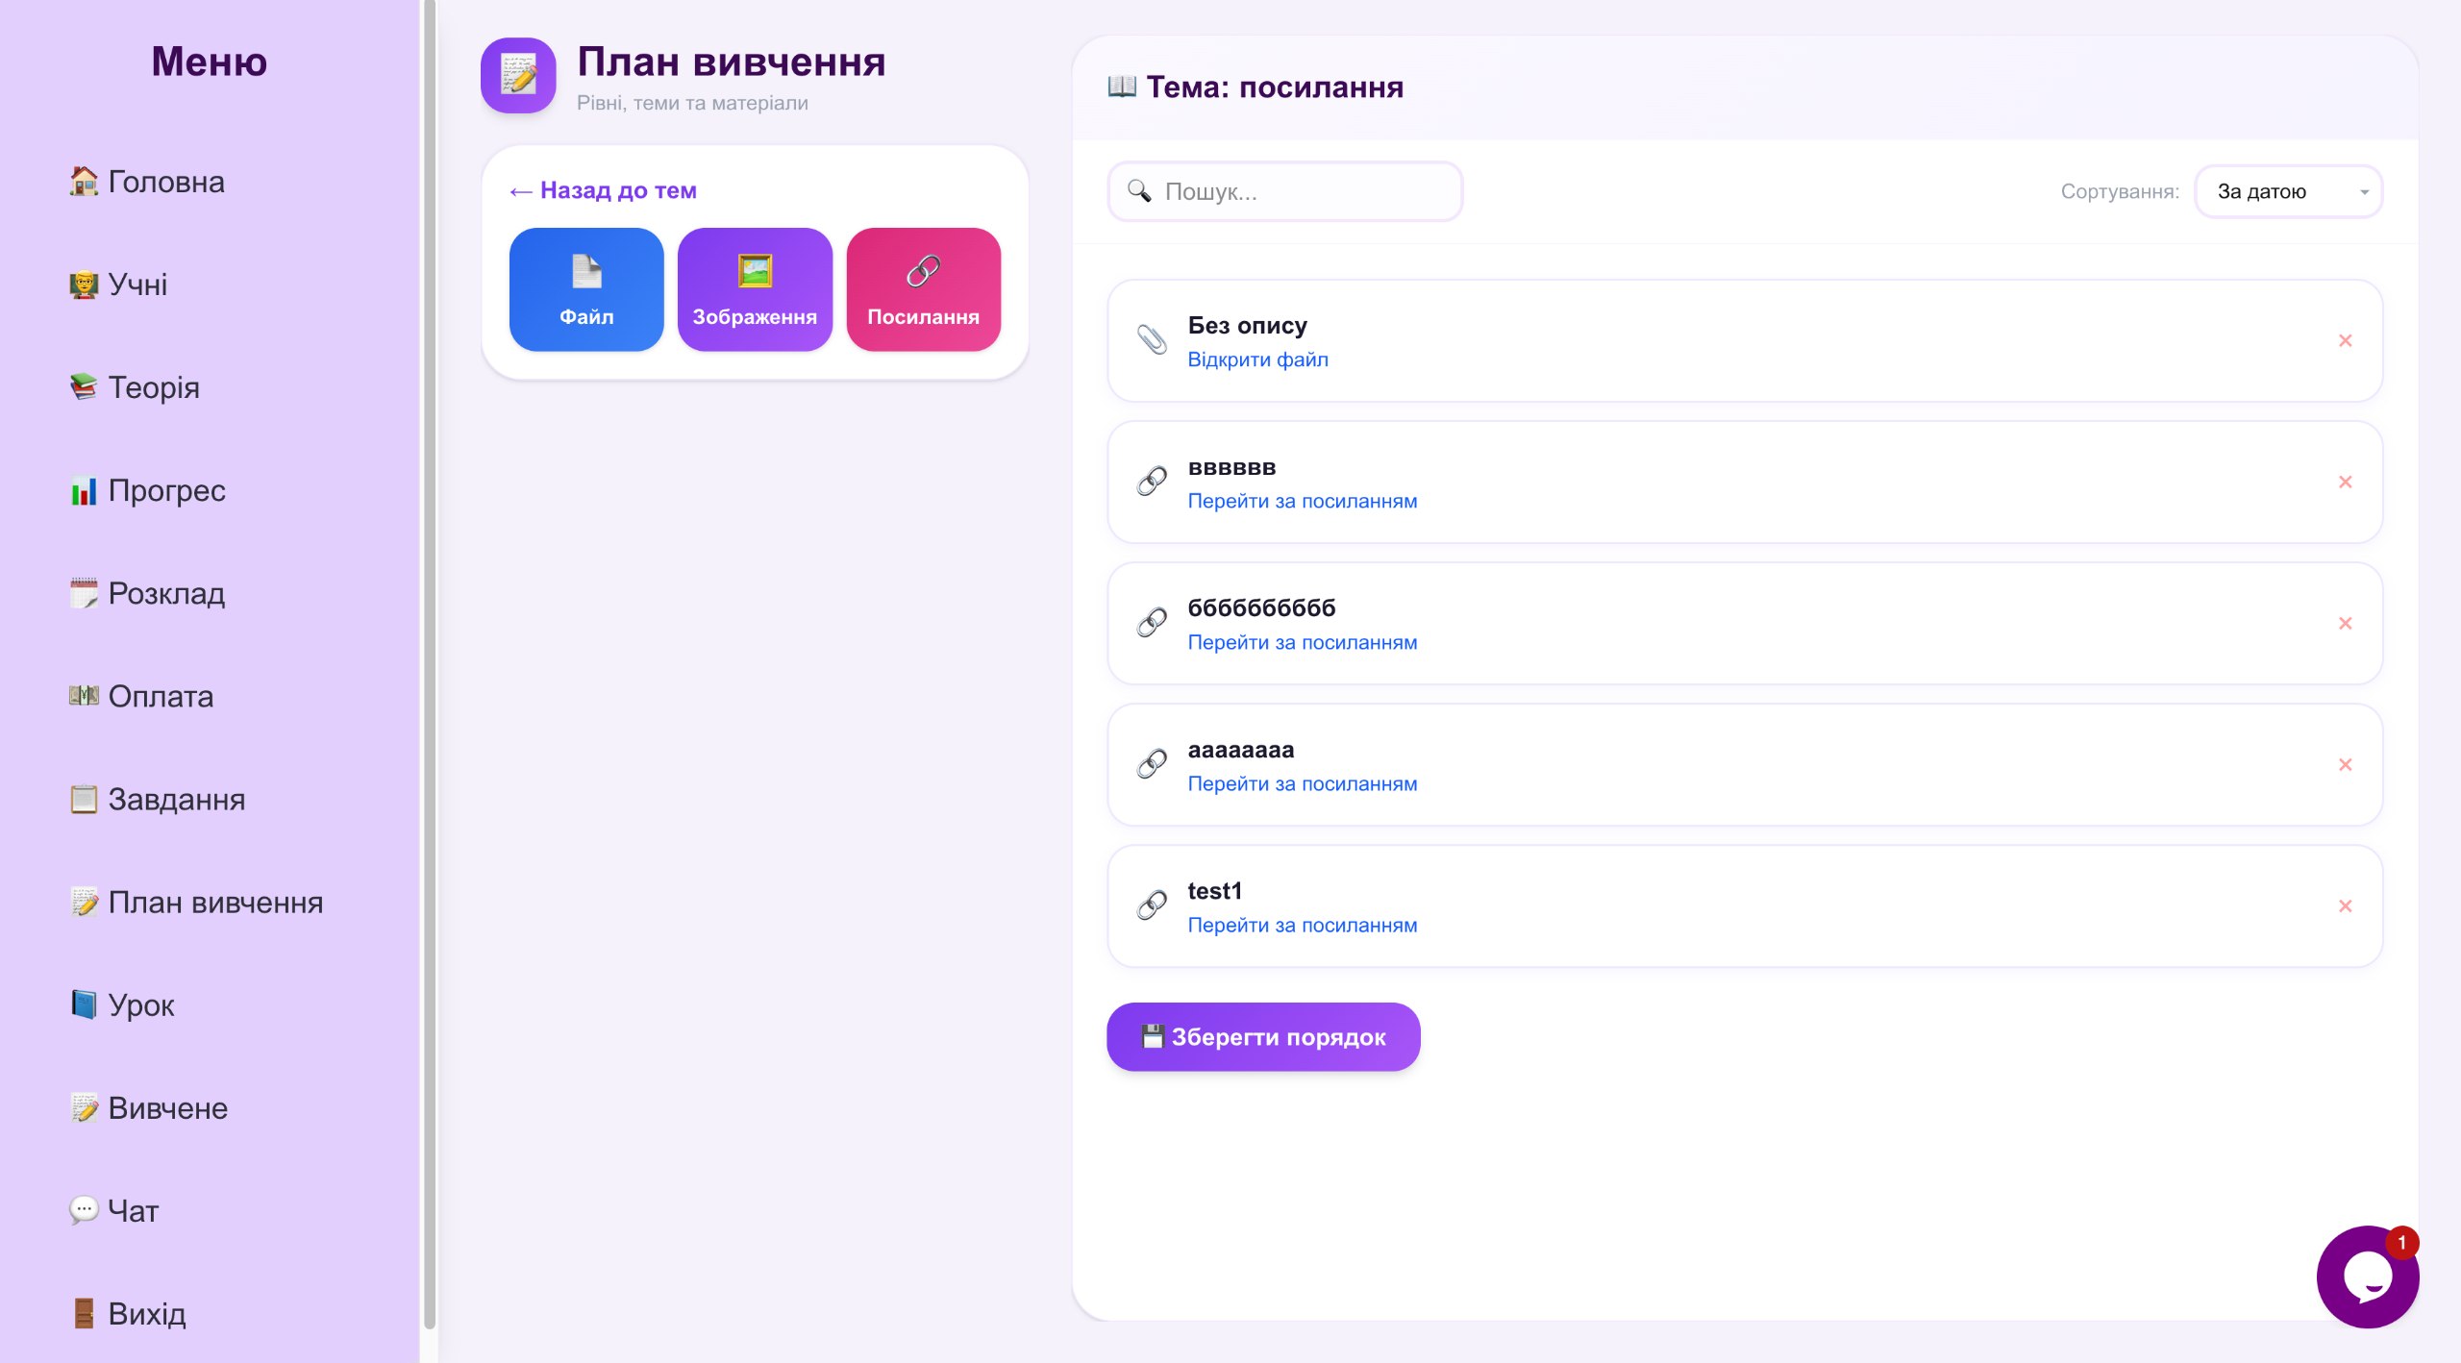Click the Вихід logout menu item
This screenshot has width=2461, height=1363.
(x=128, y=1313)
